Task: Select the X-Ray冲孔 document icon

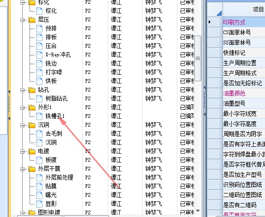Action: 39,55
